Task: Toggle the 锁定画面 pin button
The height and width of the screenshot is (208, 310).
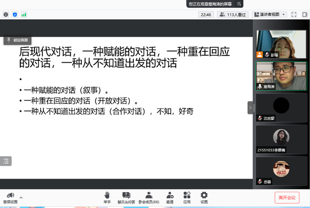Action: (x=18, y=40)
